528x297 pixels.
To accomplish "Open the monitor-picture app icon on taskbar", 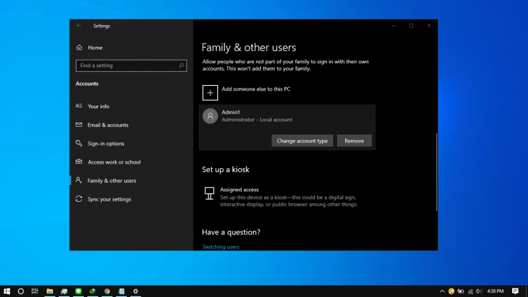I will (x=64, y=291).
